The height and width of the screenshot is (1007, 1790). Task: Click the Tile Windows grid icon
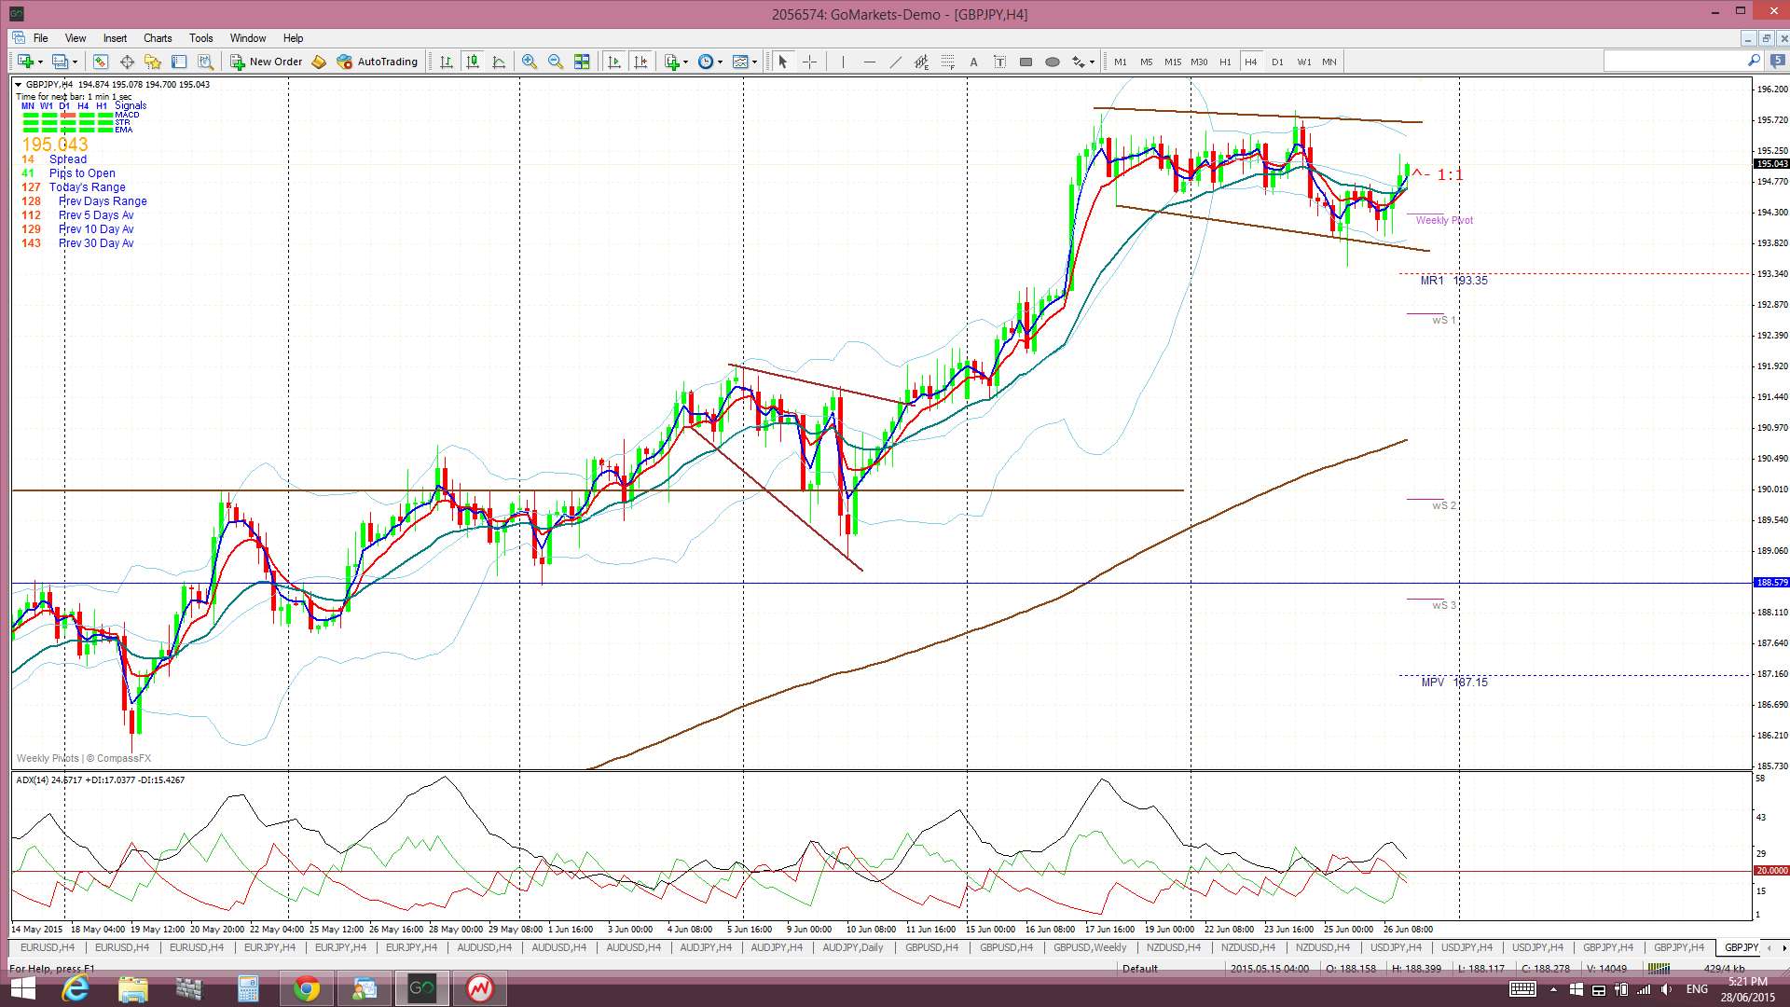click(x=582, y=62)
